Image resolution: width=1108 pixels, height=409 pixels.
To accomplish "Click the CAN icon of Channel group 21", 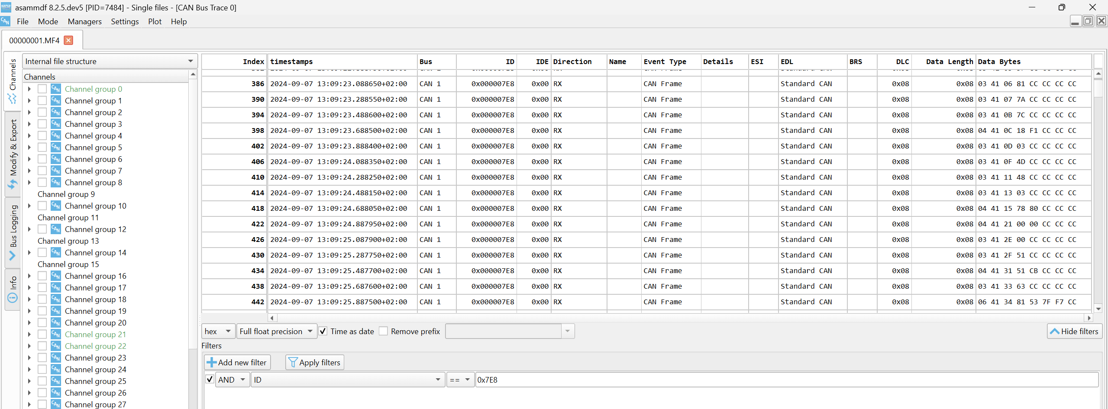I will pos(56,334).
